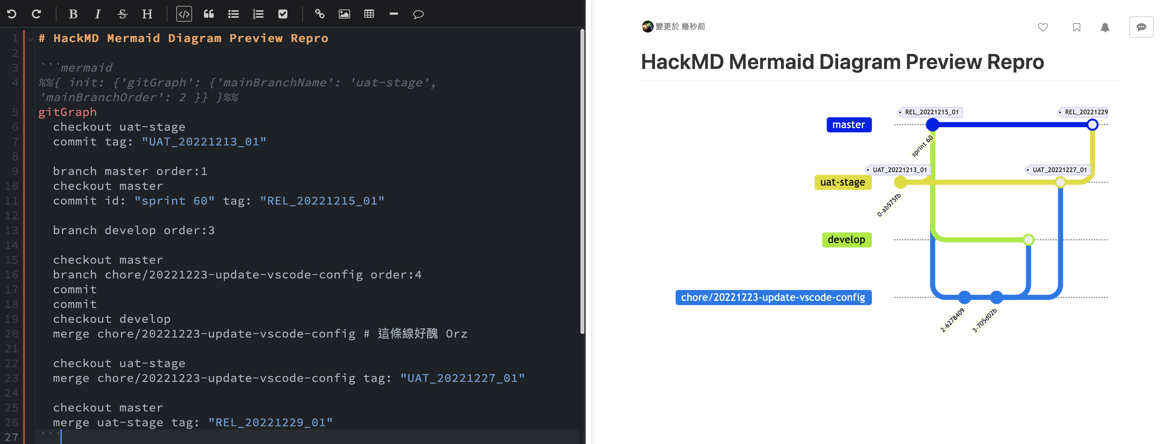Toggle bold formatting
Image resolution: width=1174 pixels, height=444 pixels.
click(x=73, y=14)
